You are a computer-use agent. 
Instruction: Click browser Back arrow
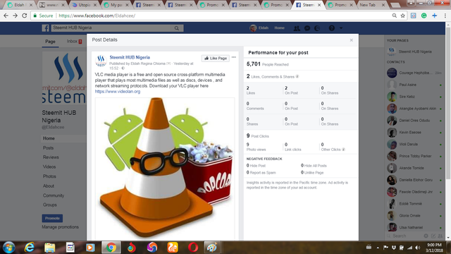tap(6, 16)
